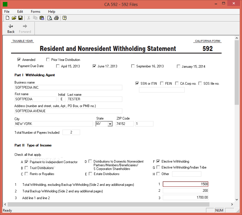Click the Ready status bar text
242x215 pixels.
7,210
